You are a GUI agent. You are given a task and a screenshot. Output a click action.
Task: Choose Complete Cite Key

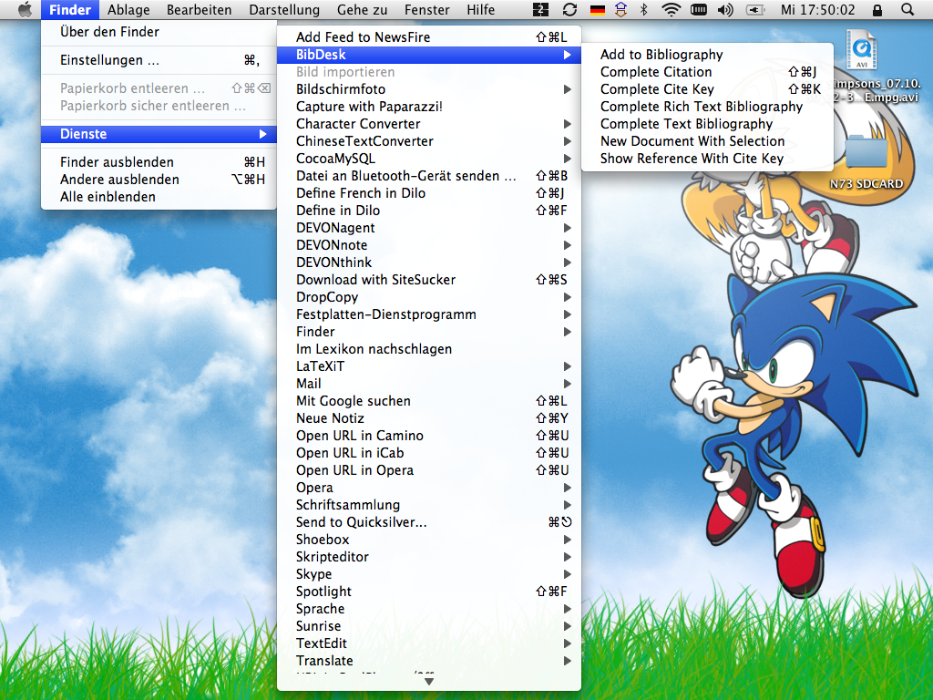point(707,89)
